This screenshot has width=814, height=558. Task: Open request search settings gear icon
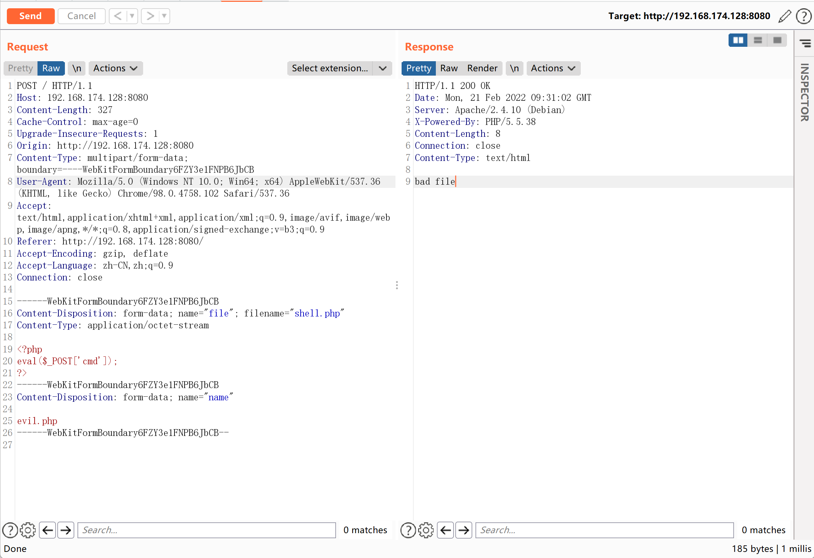tap(28, 530)
